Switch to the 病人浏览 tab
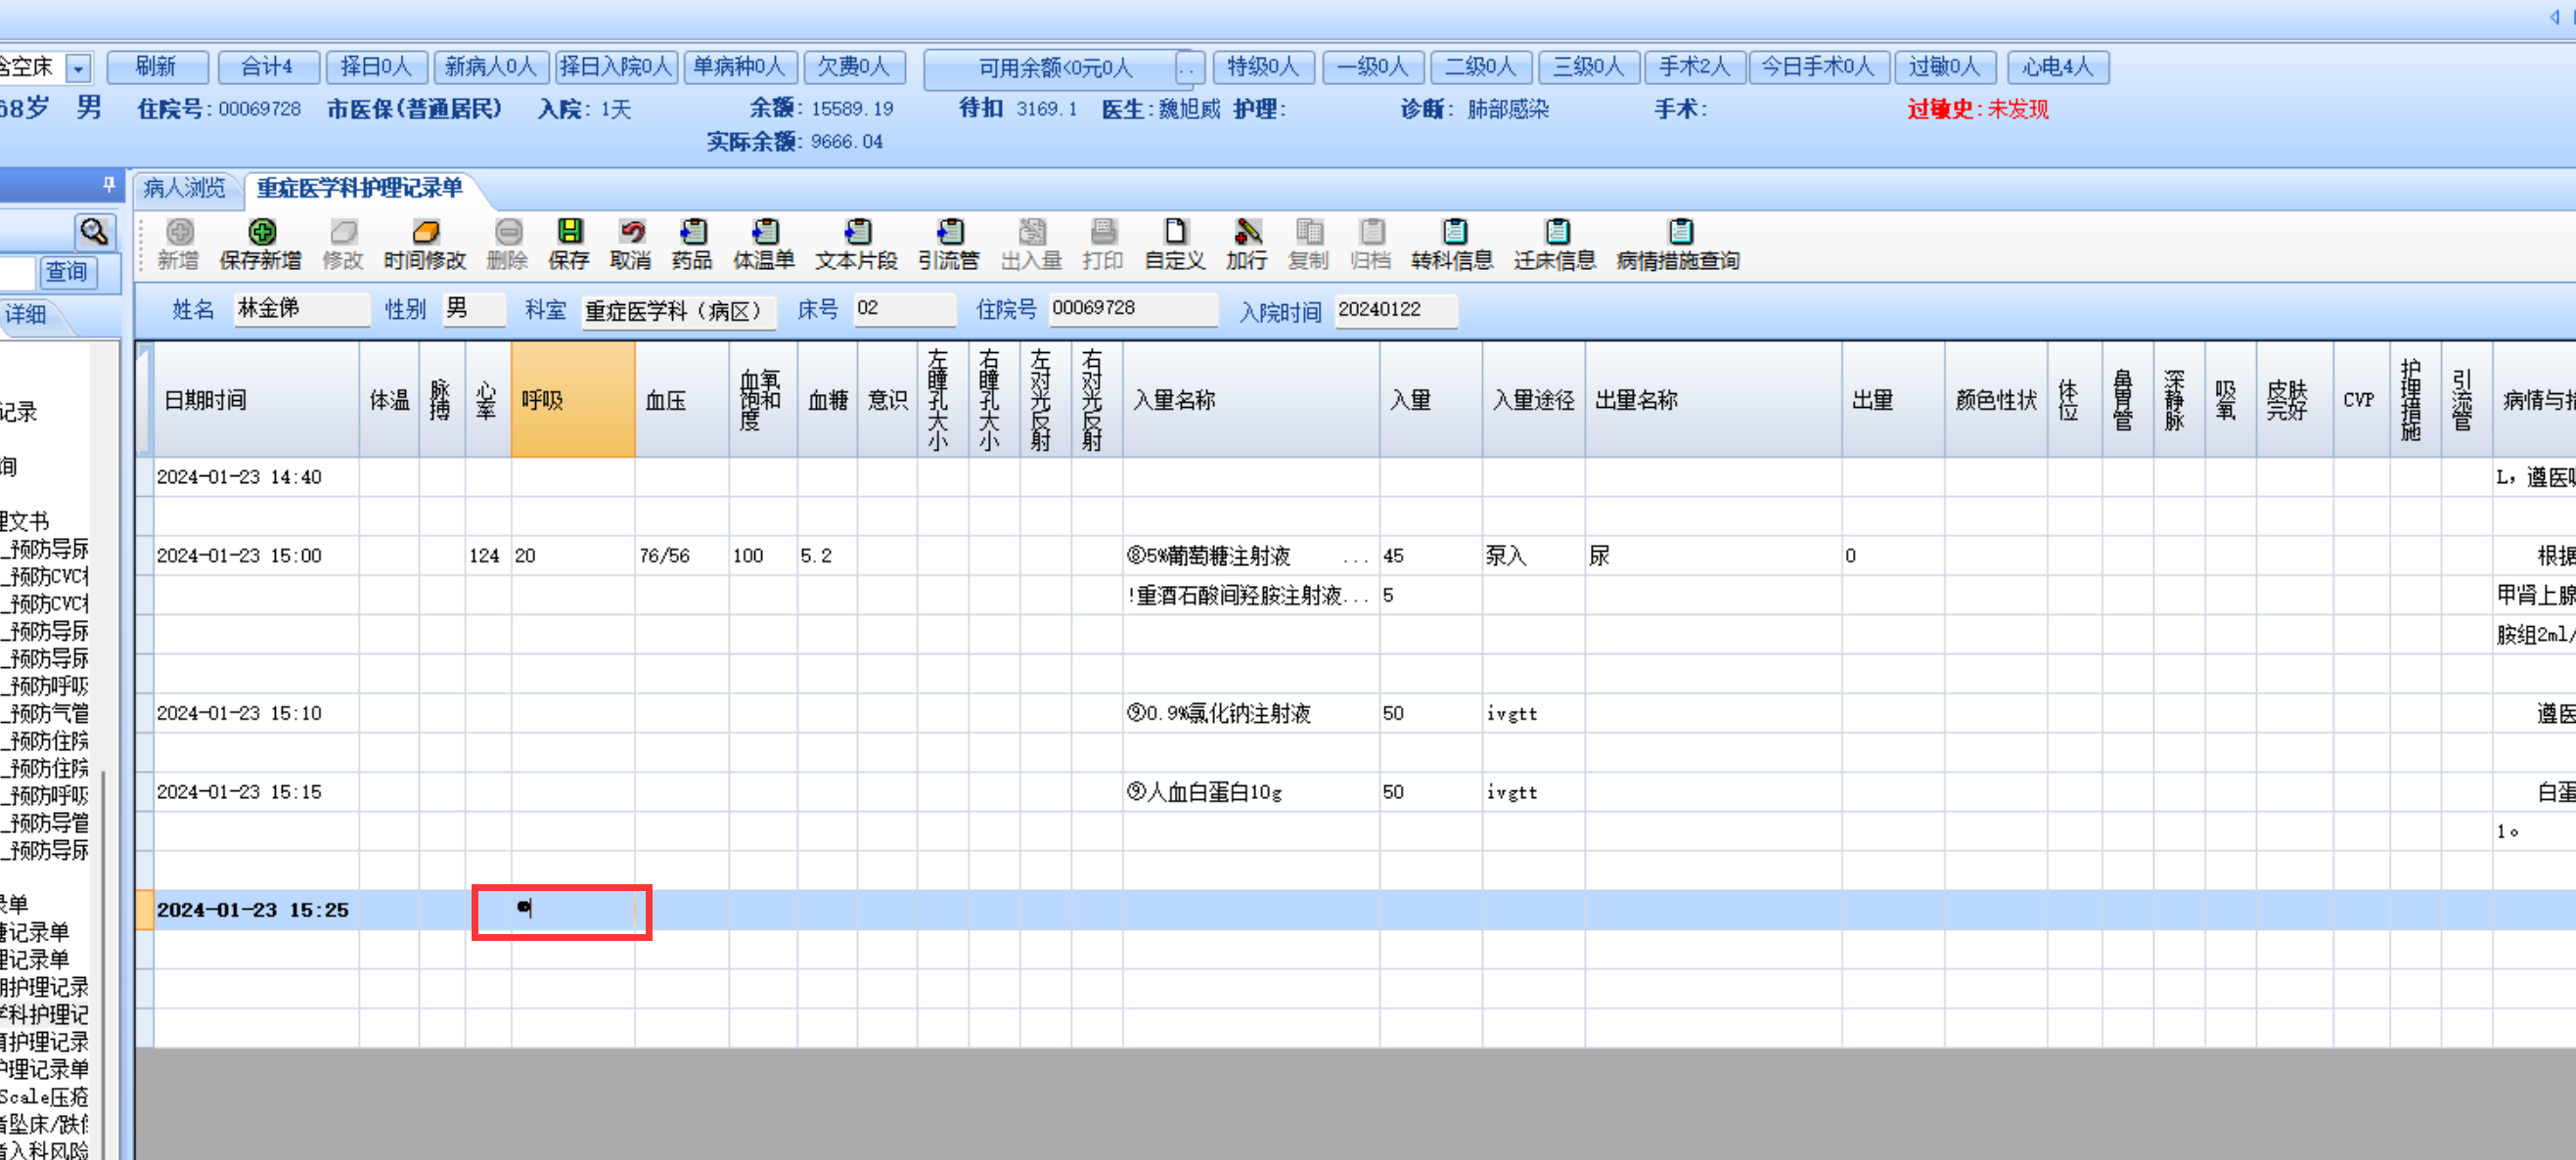The width and height of the screenshot is (2576, 1160). pos(184,188)
